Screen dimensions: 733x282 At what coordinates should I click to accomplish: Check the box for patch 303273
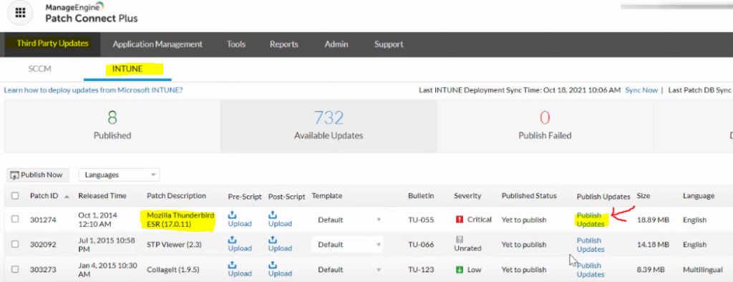(x=15, y=269)
